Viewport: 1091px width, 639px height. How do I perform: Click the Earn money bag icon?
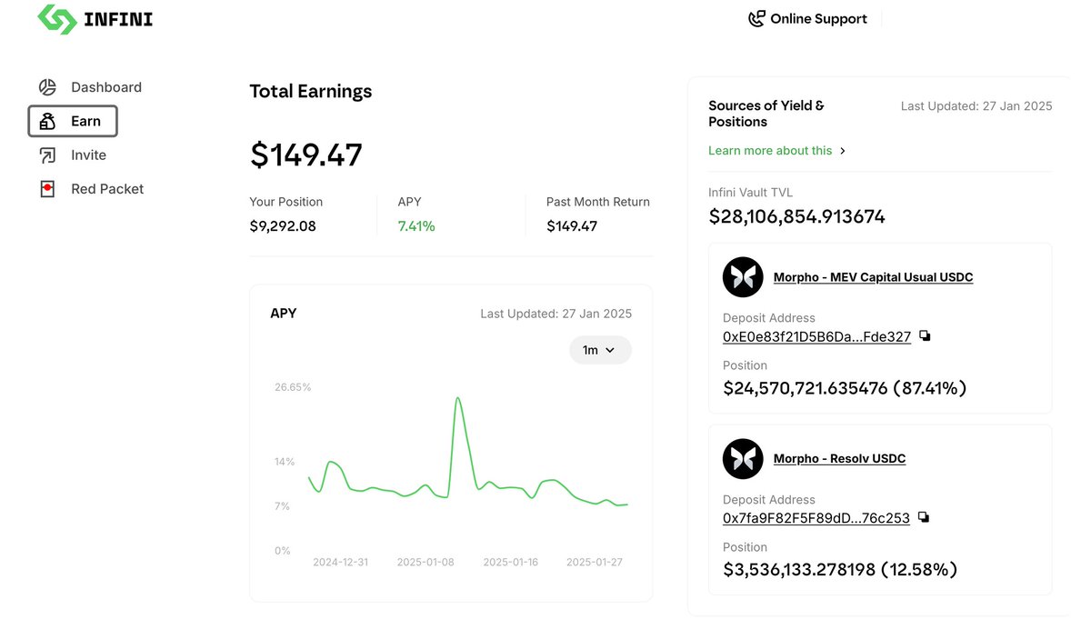point(47,121)
